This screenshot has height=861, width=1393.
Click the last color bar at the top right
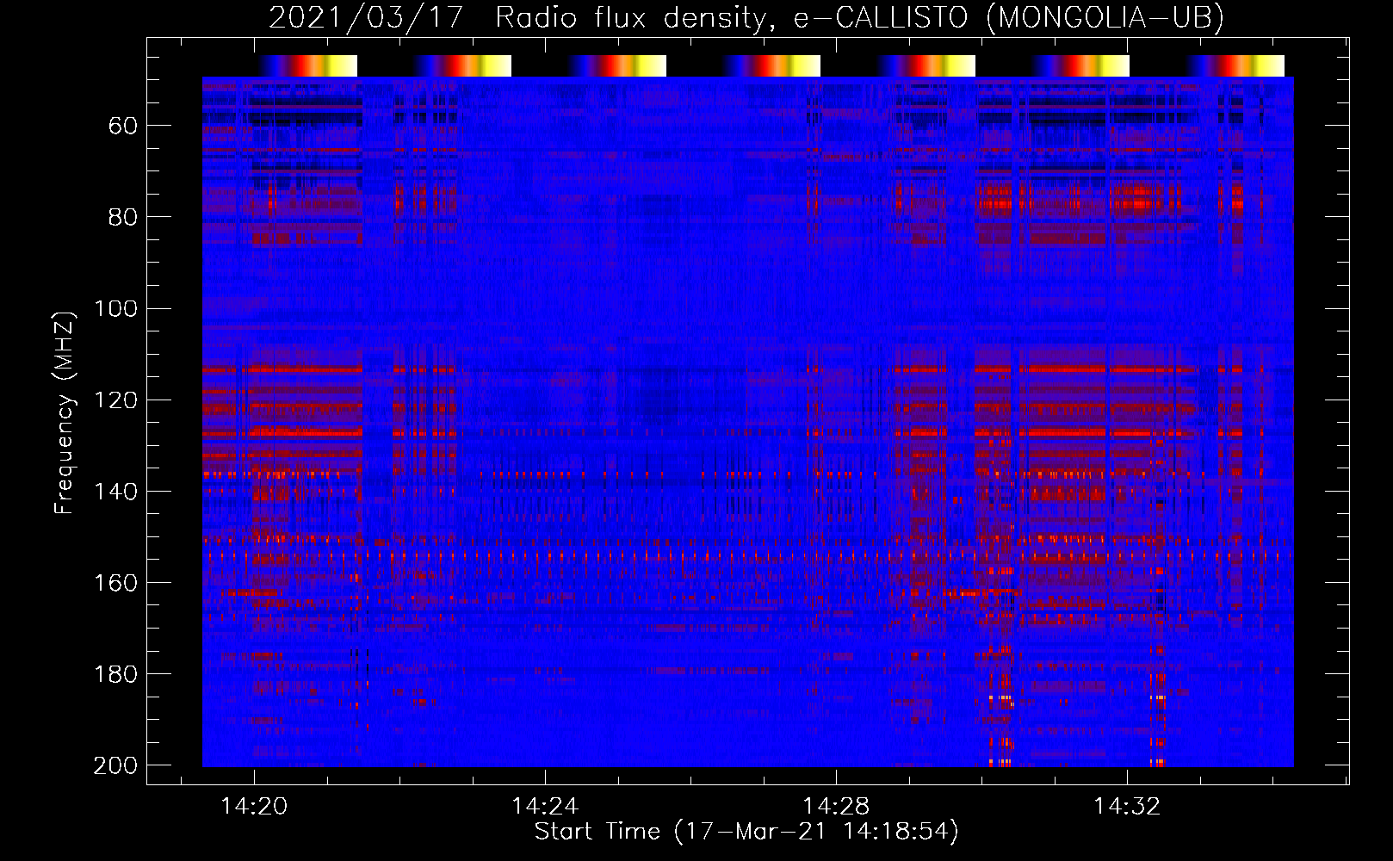[x=1235, y=65]
